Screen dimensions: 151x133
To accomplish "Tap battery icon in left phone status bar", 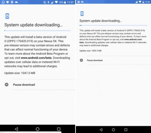I will pyautogui.click(x=65, y=2).
